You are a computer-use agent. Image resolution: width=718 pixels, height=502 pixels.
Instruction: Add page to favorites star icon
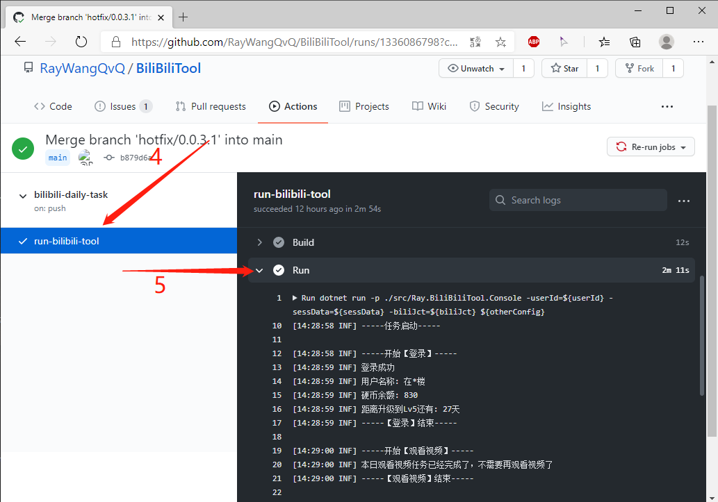click(500, 42)
